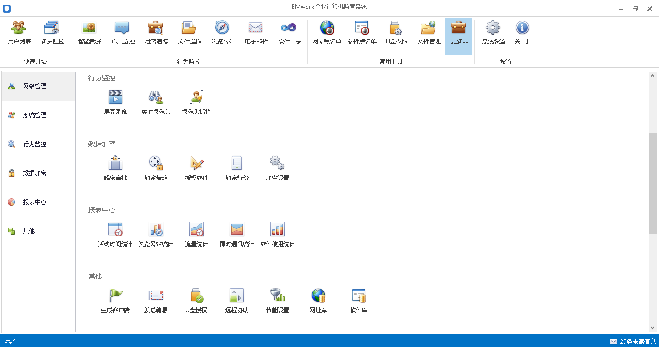Select 行为监控 in the sidebar
659x347 pixels.
click(39, 144)
